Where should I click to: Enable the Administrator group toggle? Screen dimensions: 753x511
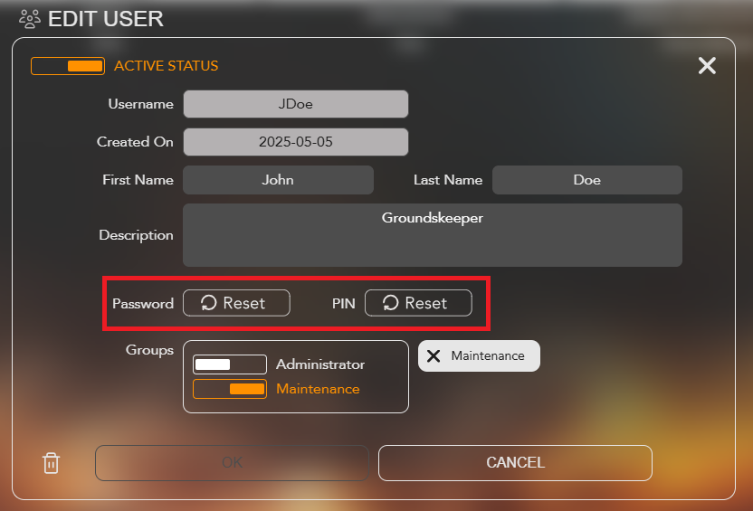[x=229, y=364]
